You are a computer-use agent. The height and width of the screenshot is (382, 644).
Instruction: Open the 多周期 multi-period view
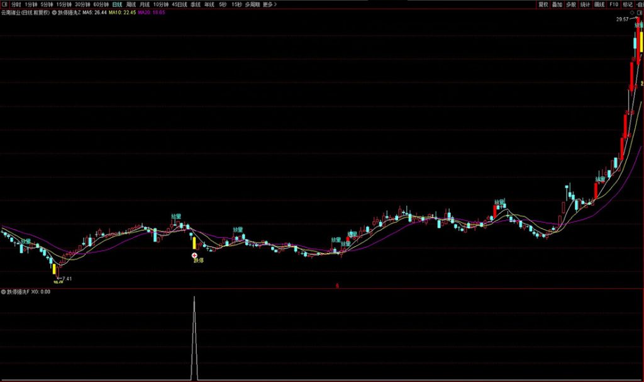click(x=252, y=4)
